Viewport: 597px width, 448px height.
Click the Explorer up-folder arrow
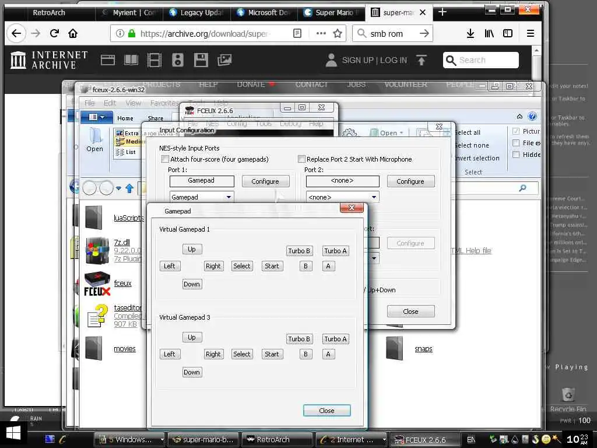129,188
